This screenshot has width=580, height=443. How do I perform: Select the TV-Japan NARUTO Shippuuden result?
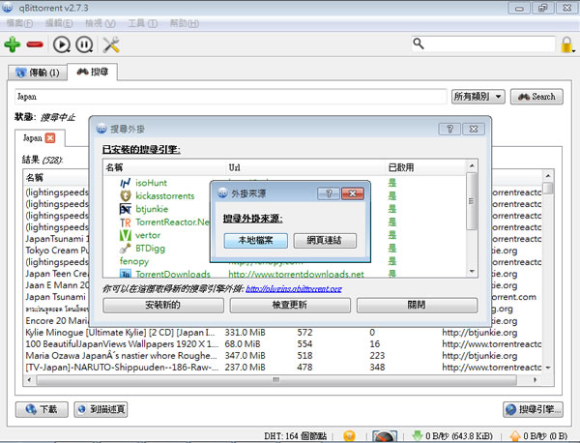(x=122, y=368)
